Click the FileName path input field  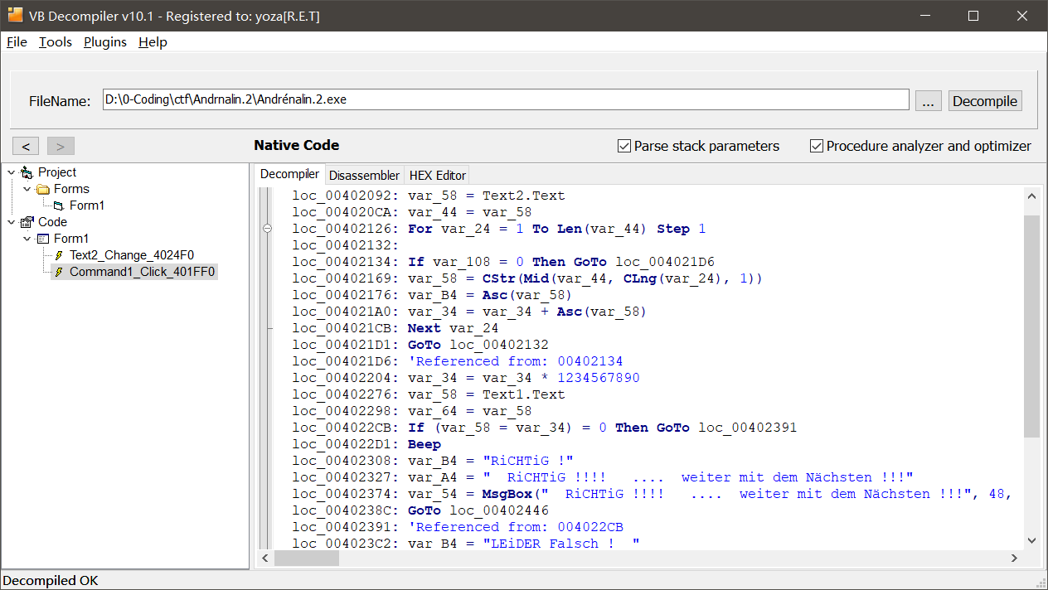(x=506, y=99)
